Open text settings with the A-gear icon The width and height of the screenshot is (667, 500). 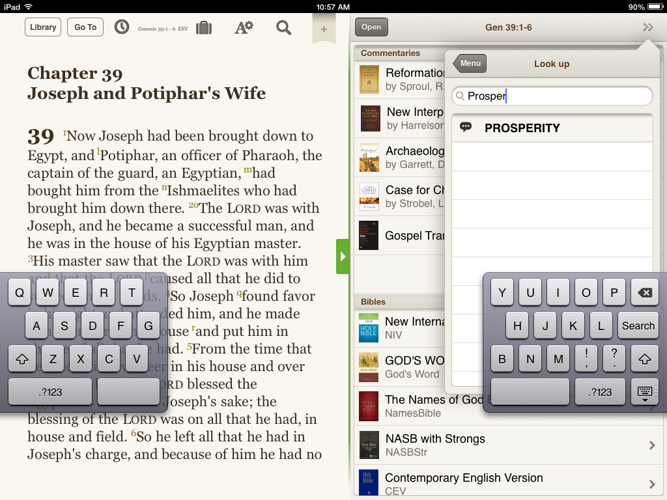[243, 27]
